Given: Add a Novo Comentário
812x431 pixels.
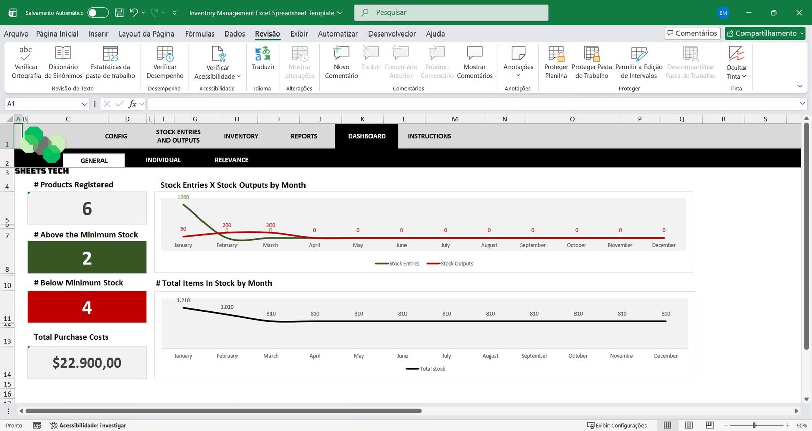Looking at the screenshot, I should coord(341,54).
